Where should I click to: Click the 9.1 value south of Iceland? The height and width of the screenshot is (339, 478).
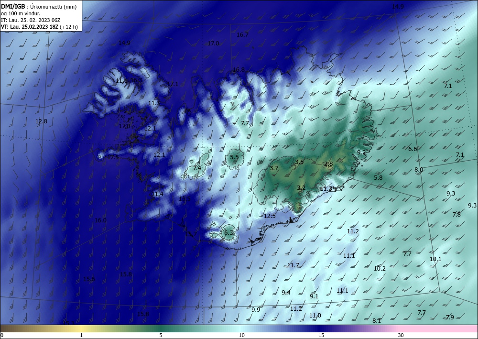[314, 296]
